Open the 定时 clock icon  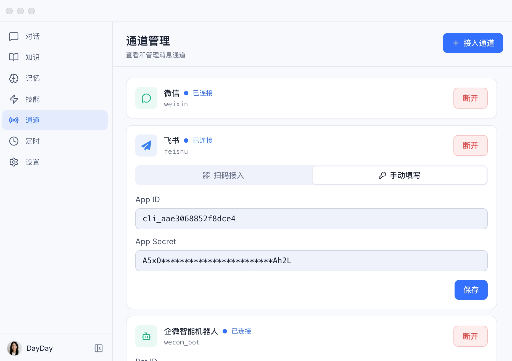pos(14,141)
